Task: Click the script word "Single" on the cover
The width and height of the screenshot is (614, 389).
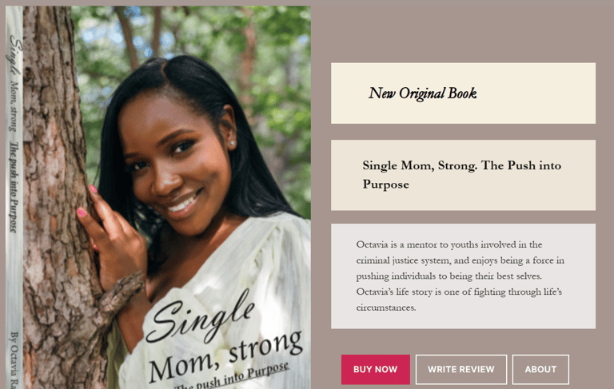Action: 200,319
